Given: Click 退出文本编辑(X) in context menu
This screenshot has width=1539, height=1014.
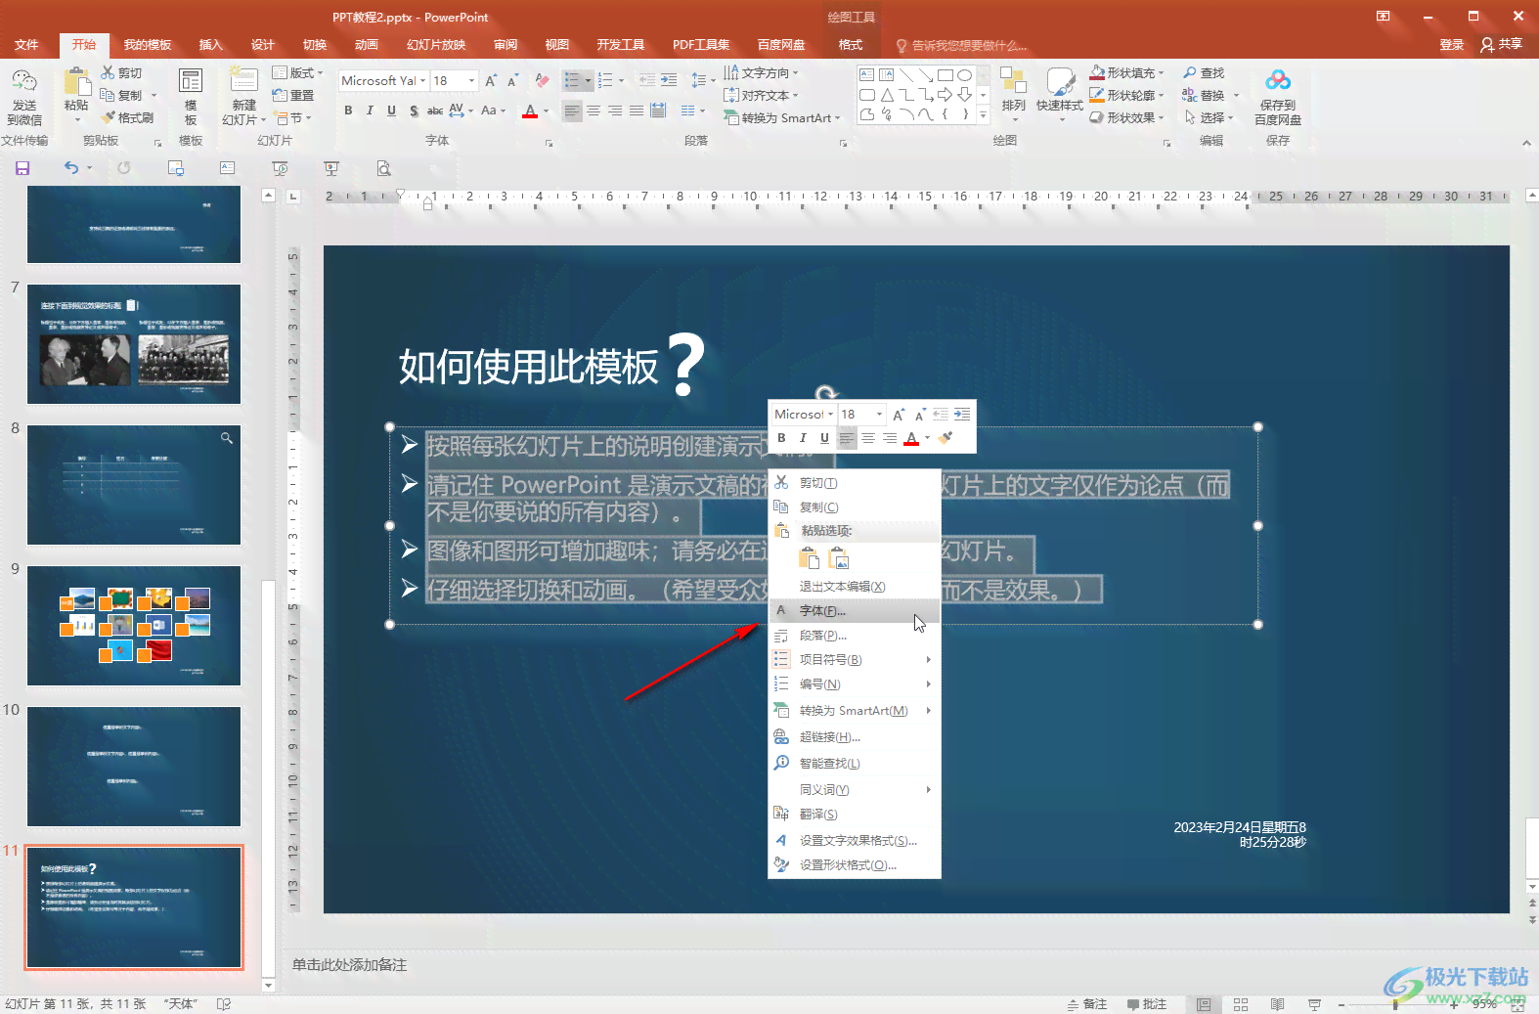Looking at the screenshot, I should click(855, 587).
